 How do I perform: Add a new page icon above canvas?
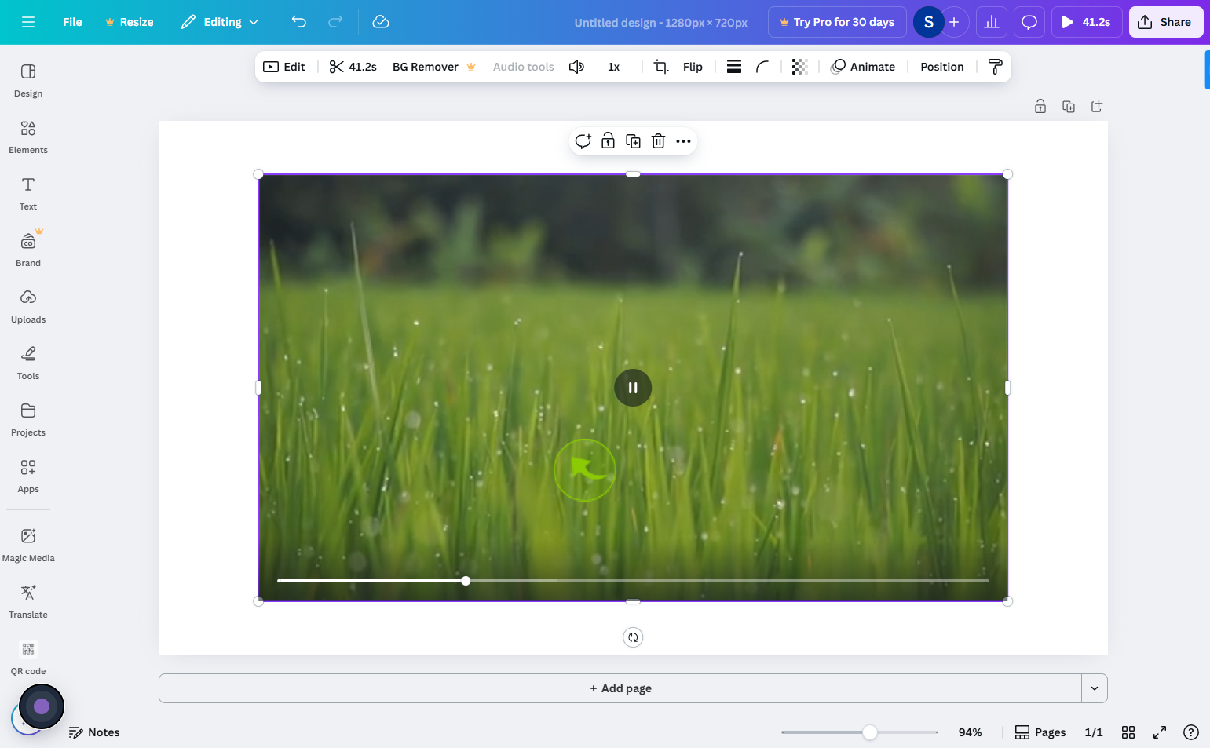(1097, 106)
